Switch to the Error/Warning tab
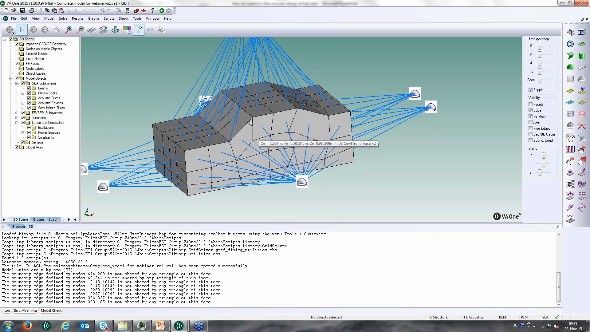This screenshot has width=590, height=332. 25,310
